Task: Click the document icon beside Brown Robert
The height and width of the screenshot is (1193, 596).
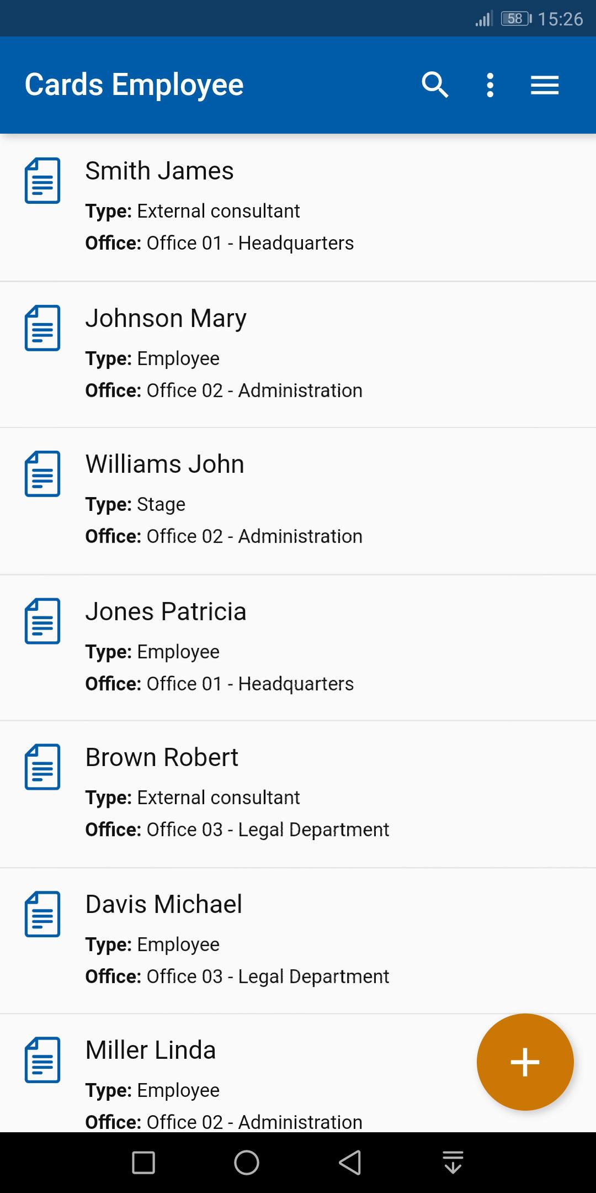Action: [x=42, y=767]
